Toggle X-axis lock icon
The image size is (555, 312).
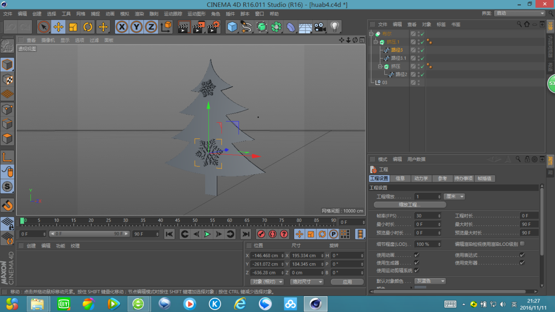pos(121,27)
